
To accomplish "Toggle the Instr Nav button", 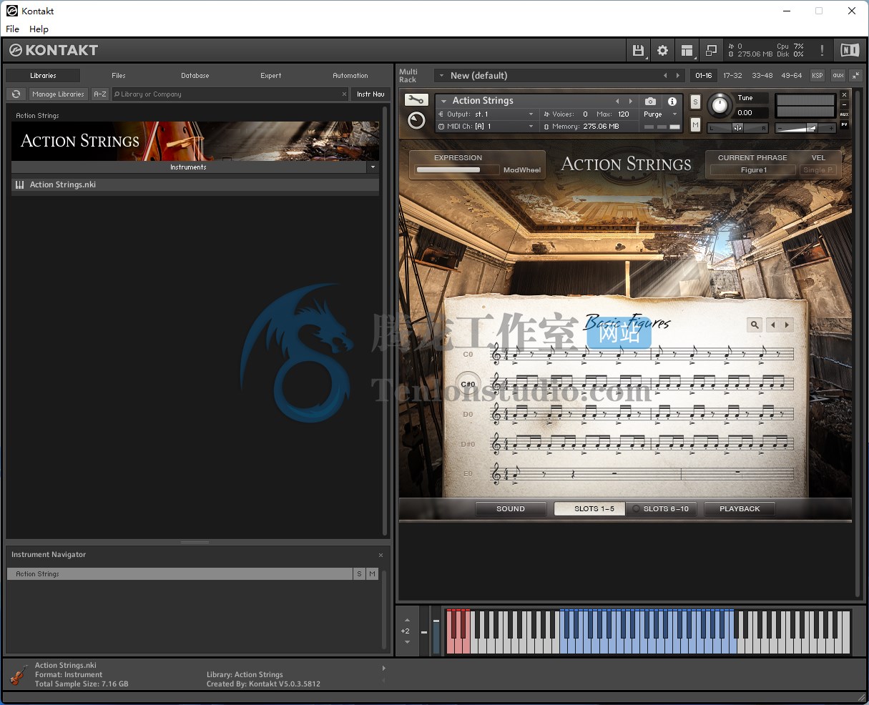I will (370, 94).
